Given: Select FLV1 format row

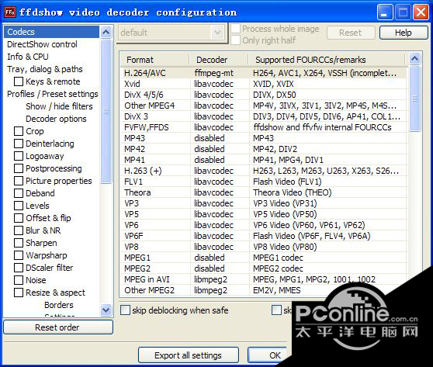Looking at the screenshot, I should [x=264, y=182].
